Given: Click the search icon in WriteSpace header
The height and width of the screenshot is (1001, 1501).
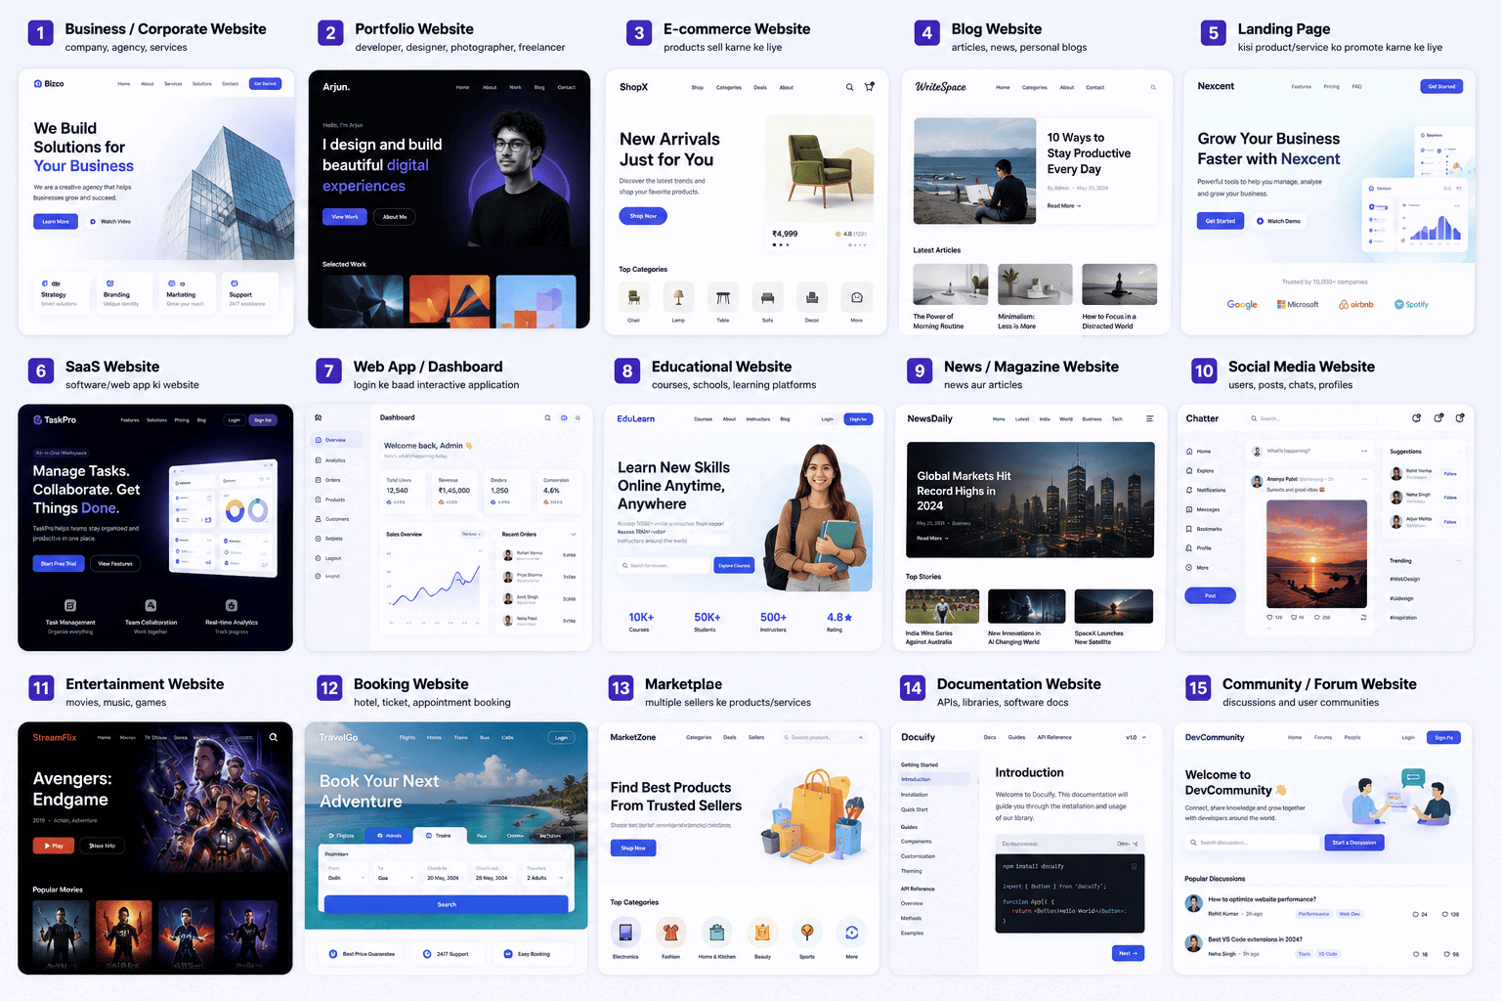Looking at the screenshot, I should point(1153,87).
